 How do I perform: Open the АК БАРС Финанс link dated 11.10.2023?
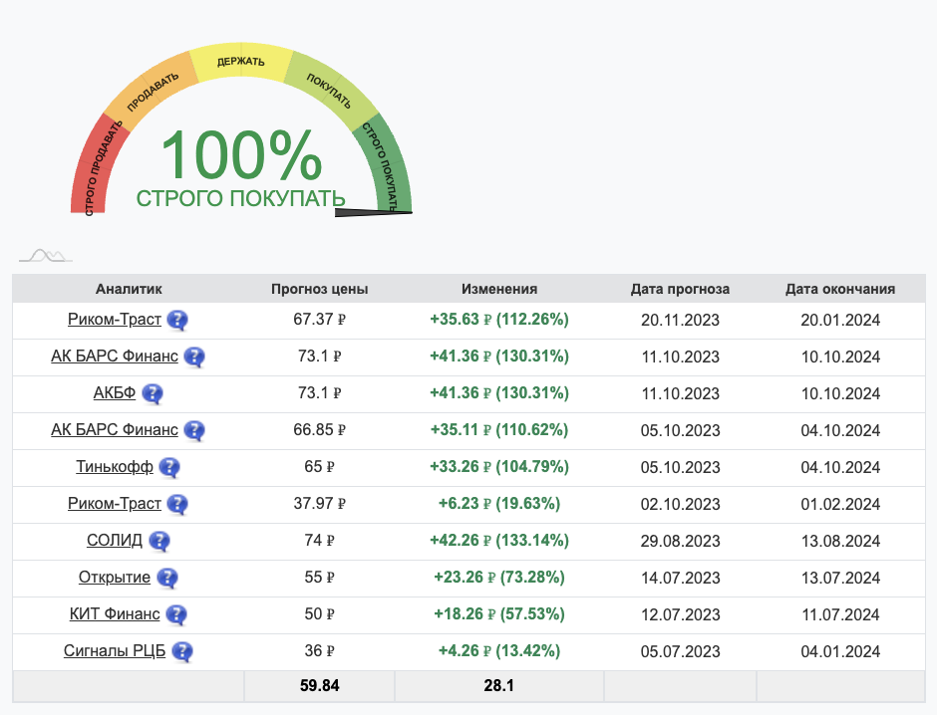(115, 357)
